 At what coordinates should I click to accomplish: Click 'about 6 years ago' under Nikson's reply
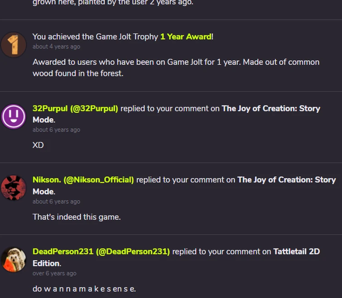coord(56,202)
